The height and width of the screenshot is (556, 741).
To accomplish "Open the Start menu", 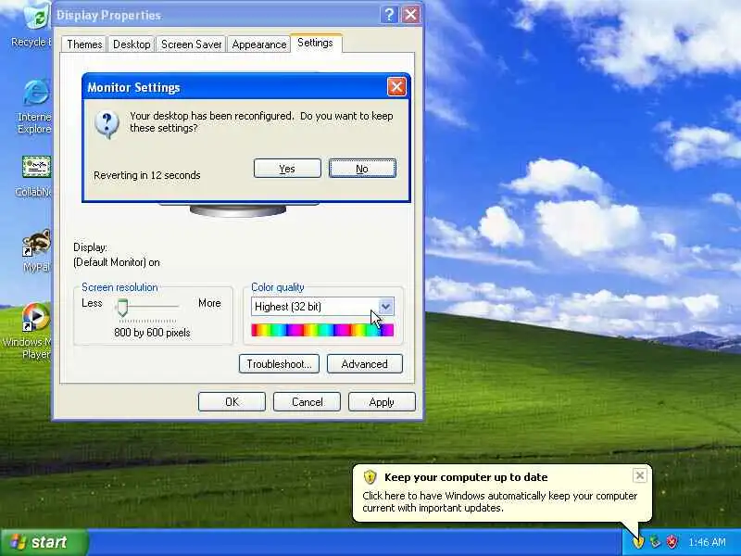I will [x=44, y=542].
